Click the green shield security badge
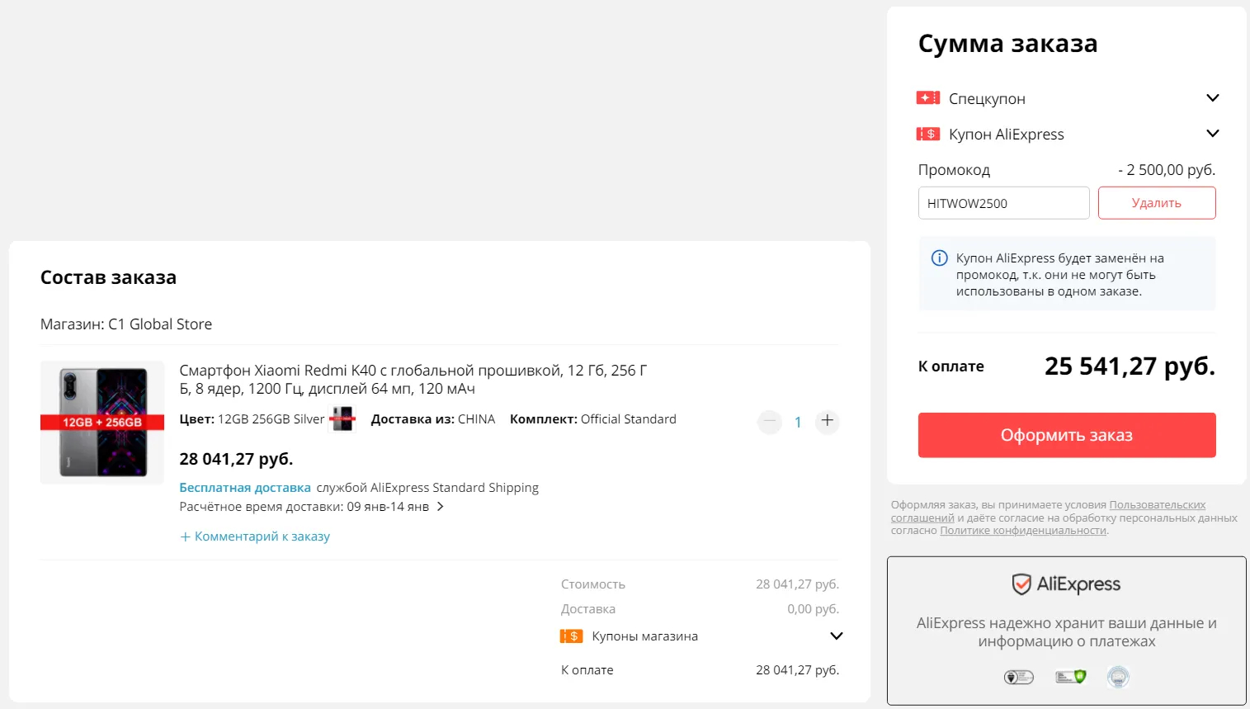The height and width of the screenshot is (709, 1250). (x=1070, y=677)
